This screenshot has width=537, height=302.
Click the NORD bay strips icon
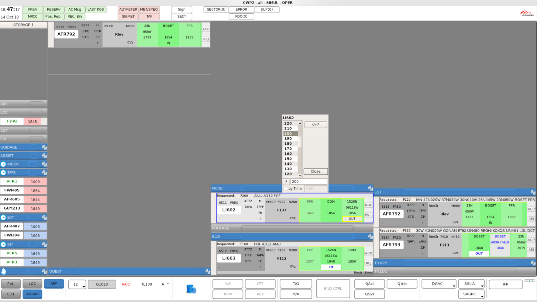click(x=370, y=188)
